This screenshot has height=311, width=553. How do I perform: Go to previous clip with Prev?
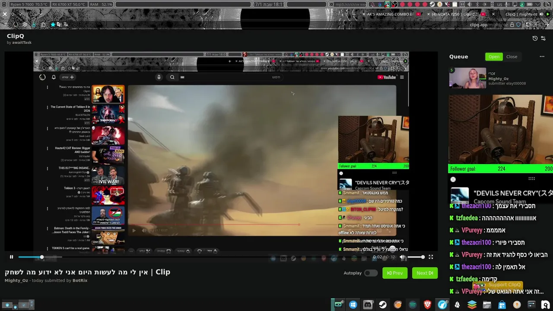[x=395, y=273]
